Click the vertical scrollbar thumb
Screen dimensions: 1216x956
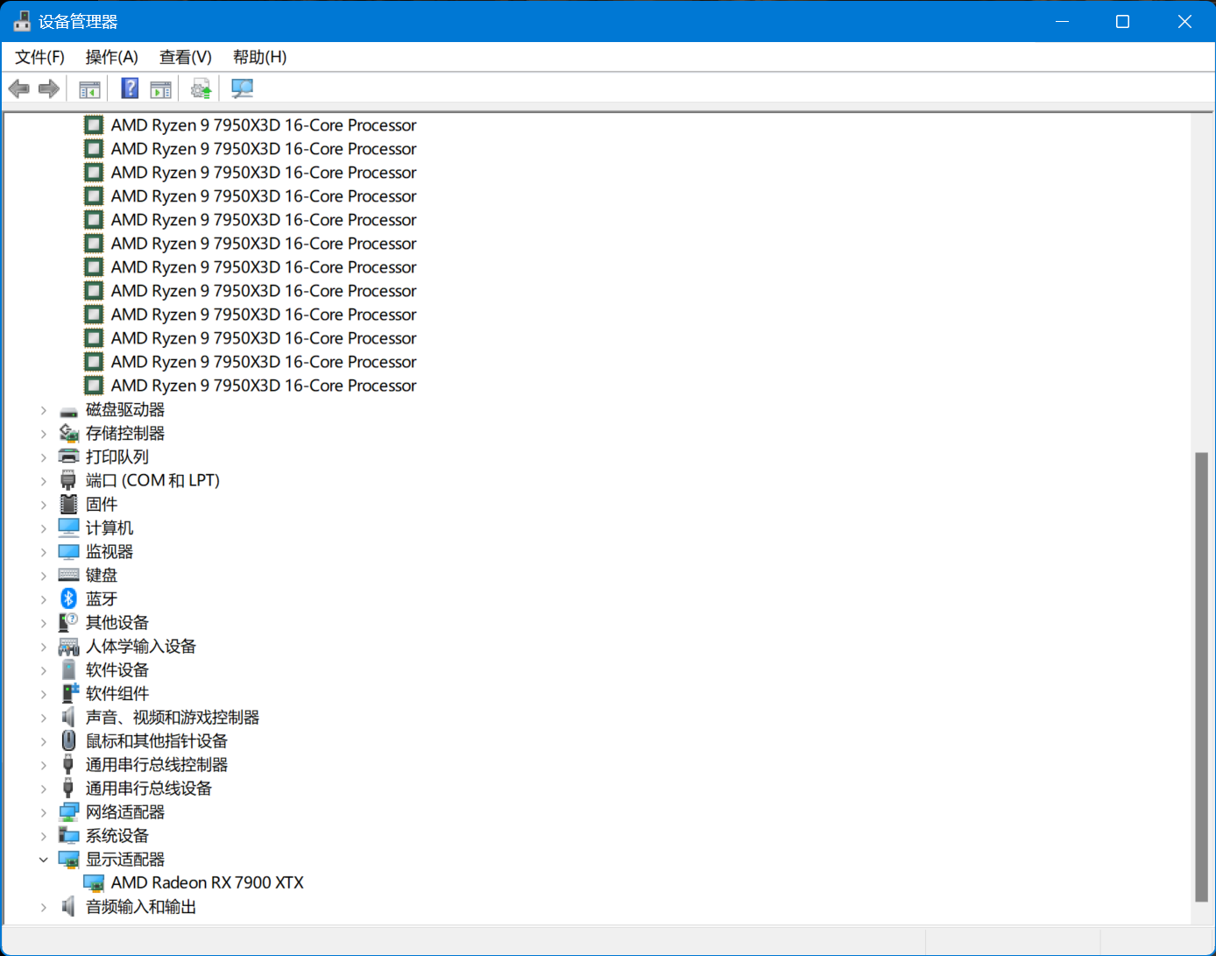point(1201,676)
